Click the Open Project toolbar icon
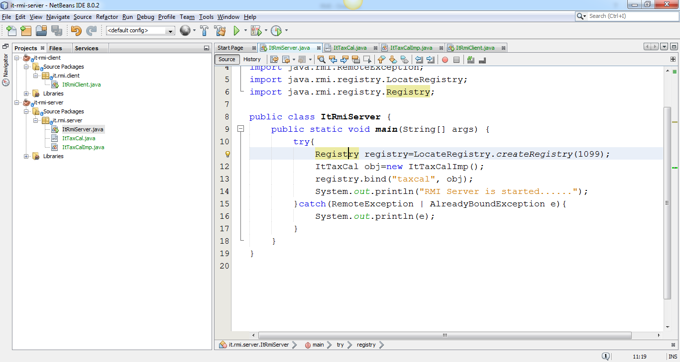This screenshot has width=680, height=362. click(41, 31)
